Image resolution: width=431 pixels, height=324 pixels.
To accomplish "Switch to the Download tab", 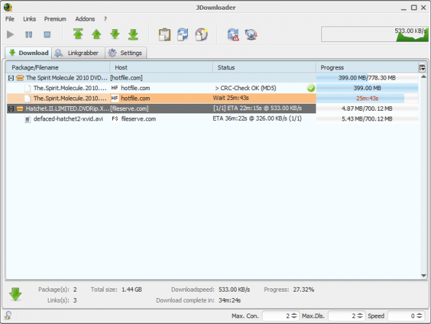I will click(29, 52).
